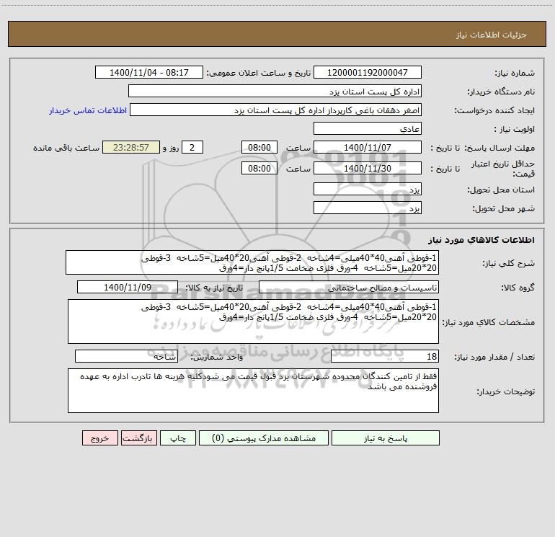Click the remaining days field showing 2
Viewport: 555px width, 537px height.
(192, 147)
